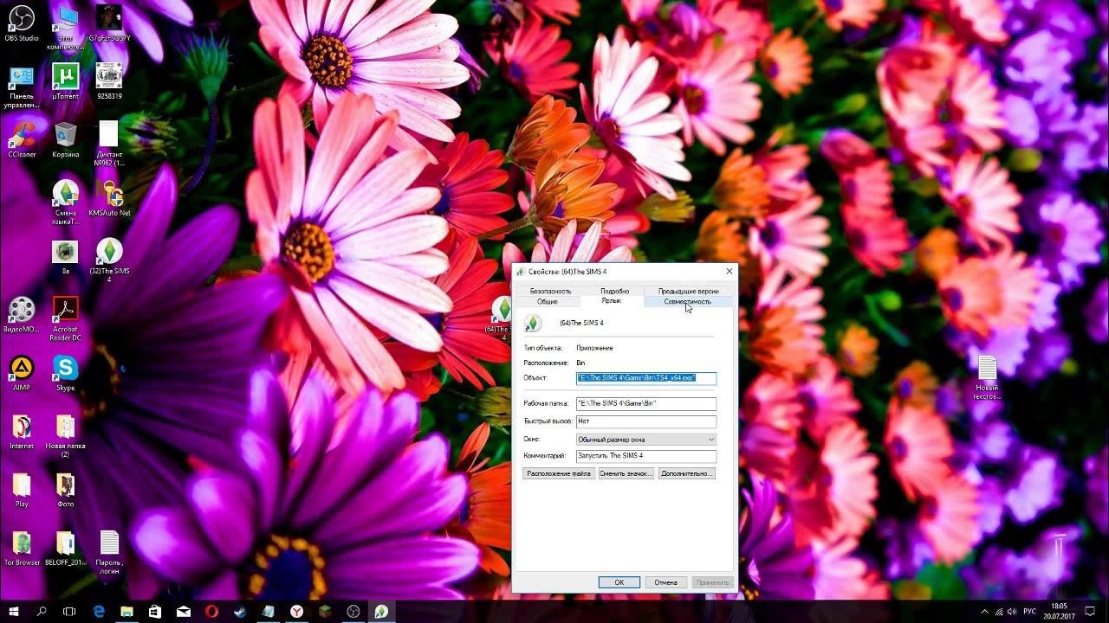Viewport: 1109px width, 623px height.
Task: Select the Корзина recycle bin icon
Action: click(x=66, y=139)
